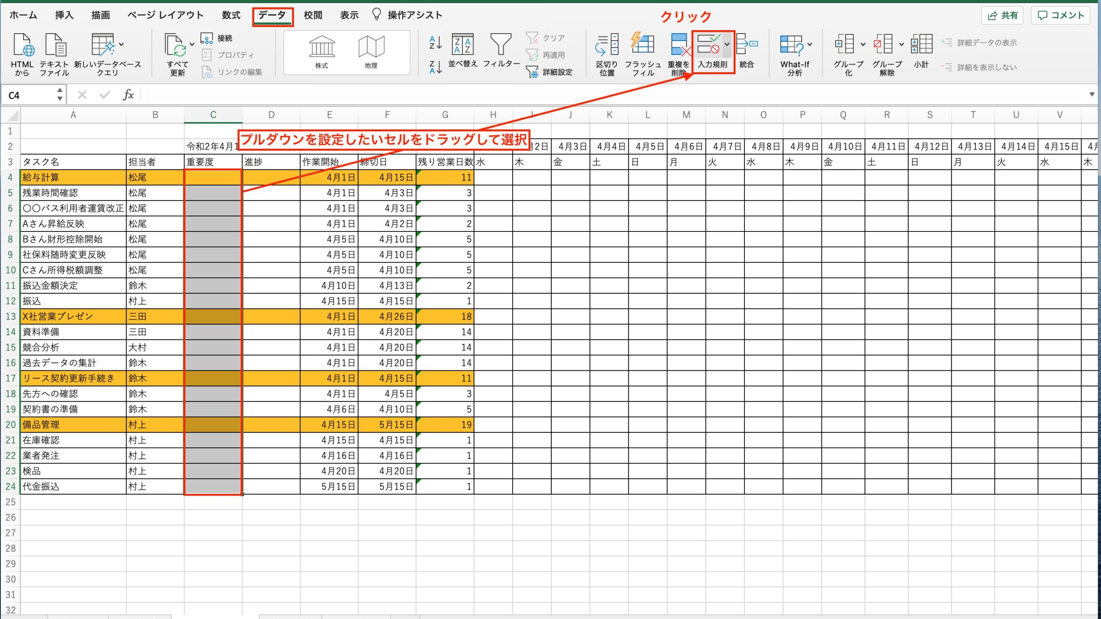Click the クリア filter button
This screenshot has width=1101, height=619.
click(545, 38)
